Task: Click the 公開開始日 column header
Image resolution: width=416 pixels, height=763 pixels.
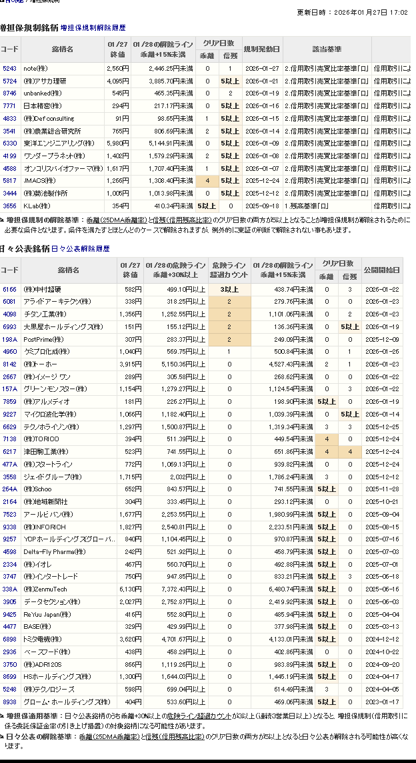Action: click(x=382, y=270)
